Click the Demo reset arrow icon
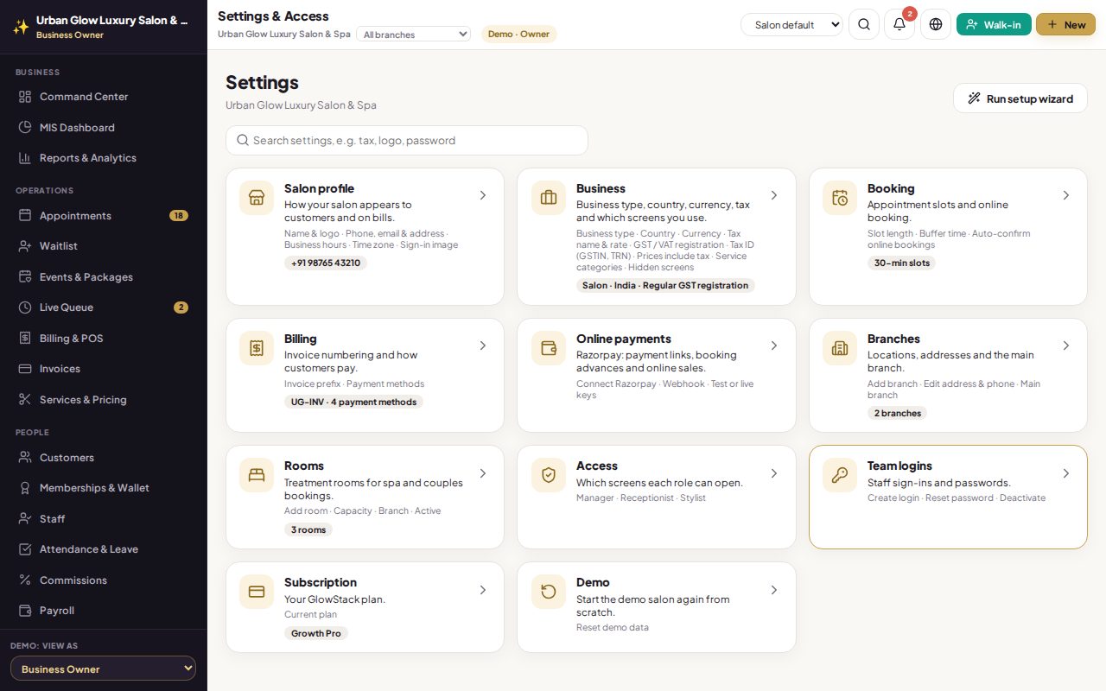1106x691 pixels. (549, 592)
